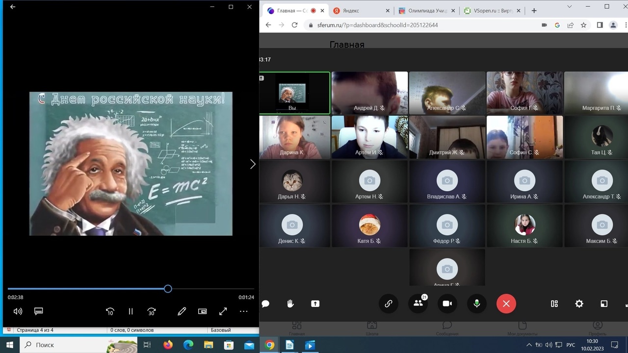Copy the call invite link
This screenshot has width=628, height=353.
[389, 303]
